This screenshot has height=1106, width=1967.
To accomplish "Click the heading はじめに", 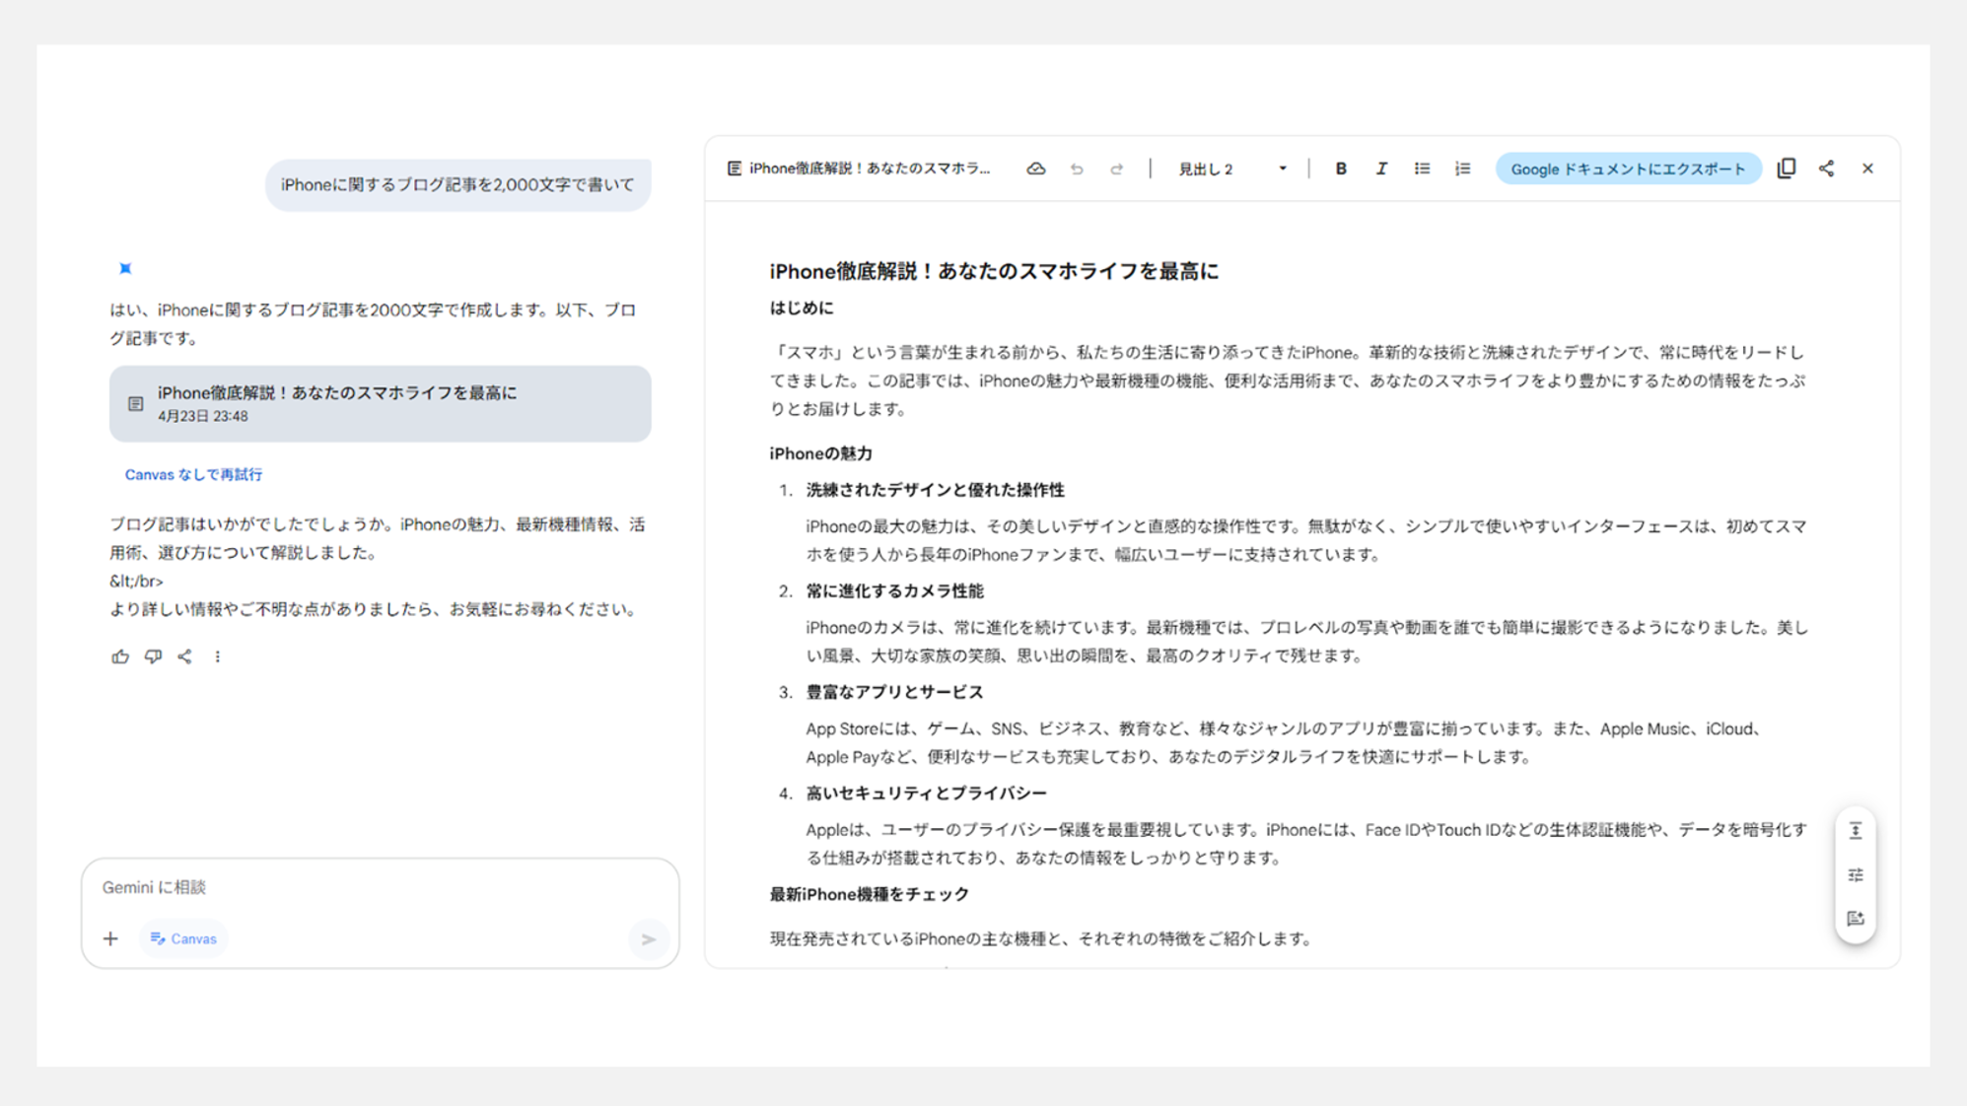I will click(802, 308).
